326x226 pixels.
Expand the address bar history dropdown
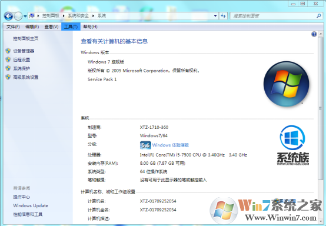click(215, 16)
